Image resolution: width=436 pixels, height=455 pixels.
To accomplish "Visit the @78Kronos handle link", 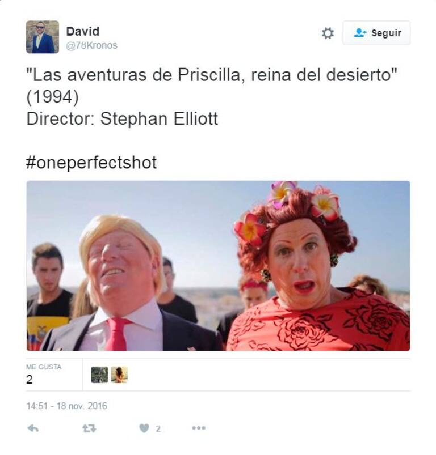I will pos(91,45).
